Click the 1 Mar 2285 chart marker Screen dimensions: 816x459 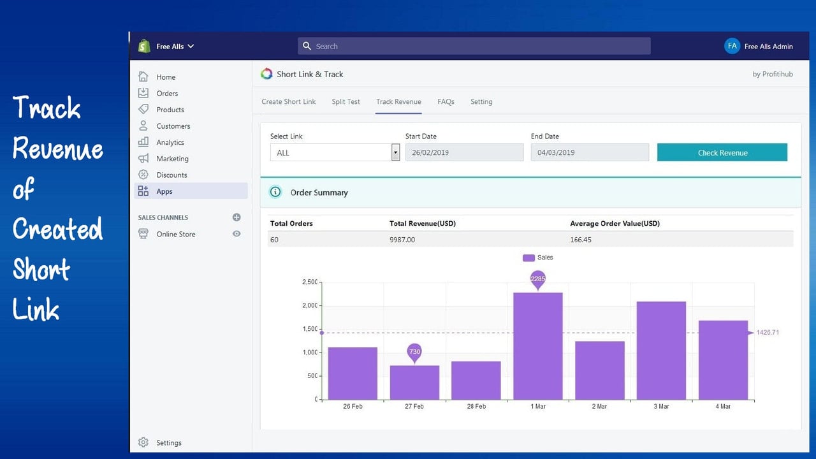(538, 279)
